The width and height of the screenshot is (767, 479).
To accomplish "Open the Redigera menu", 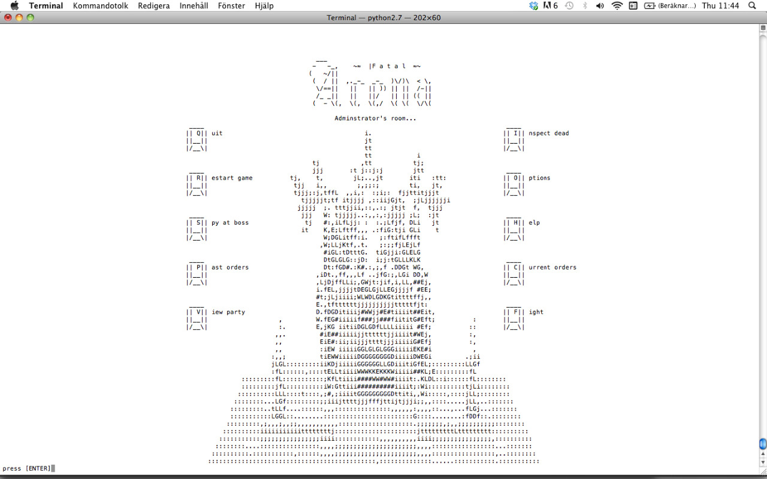I will coord(153,5).
